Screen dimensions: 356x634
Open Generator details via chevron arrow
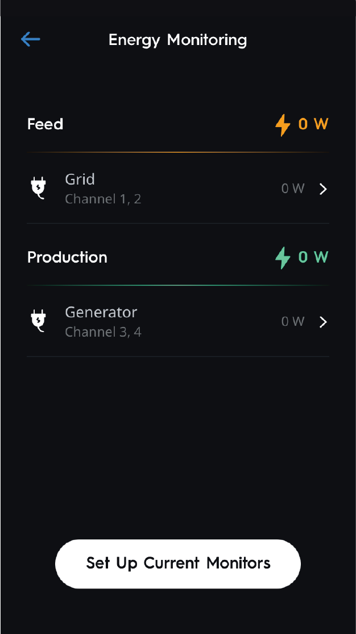point(323,322)
